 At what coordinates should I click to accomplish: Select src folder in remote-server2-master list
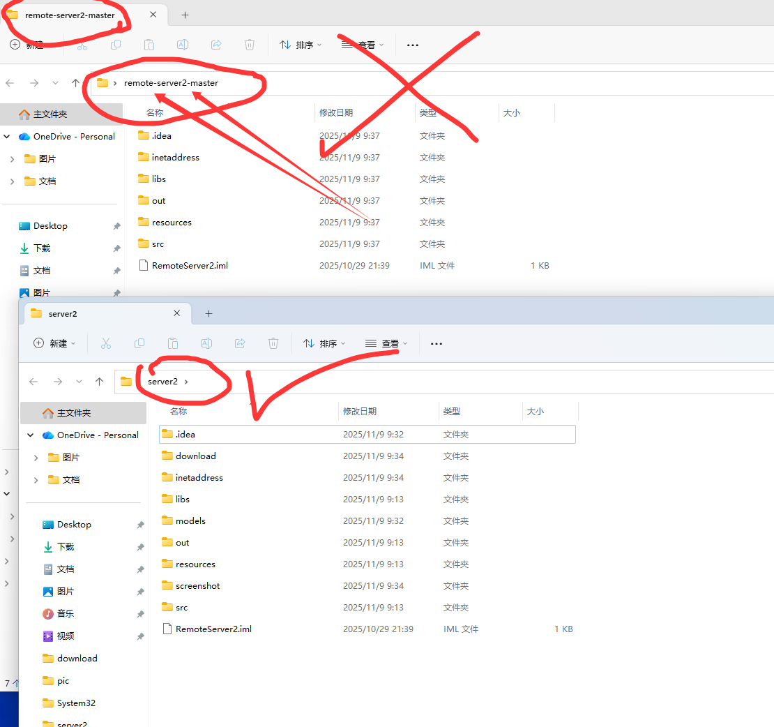pos(344,244)
